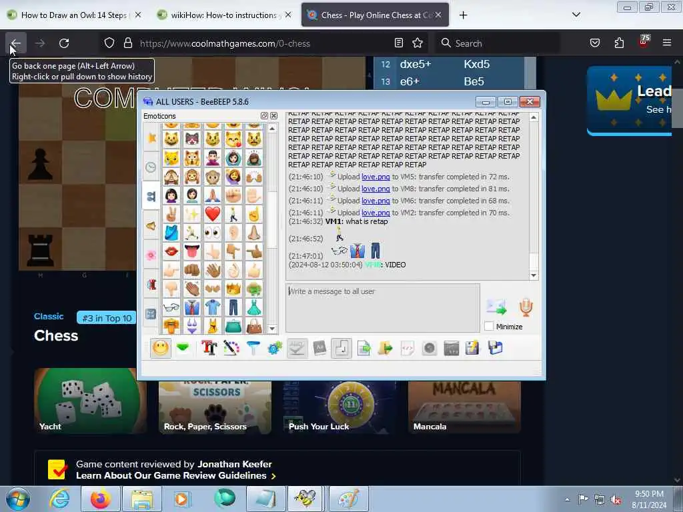This screenshot has width=683, height=512.
Task: Toggle the Return key option icon in toolbar
Action: 341,348
